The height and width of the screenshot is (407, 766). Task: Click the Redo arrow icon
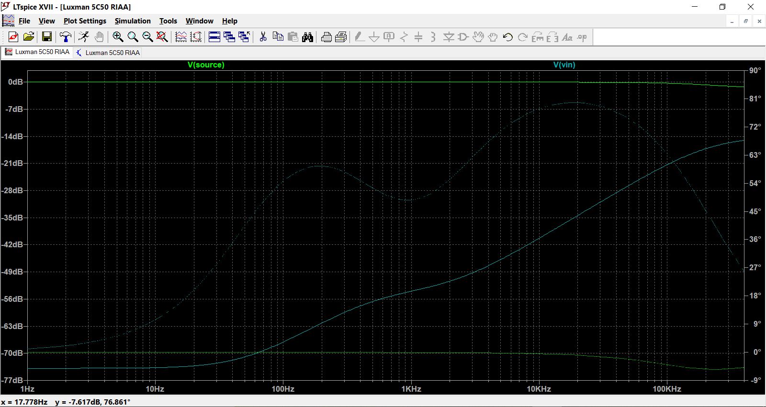[x=522, y=37]
